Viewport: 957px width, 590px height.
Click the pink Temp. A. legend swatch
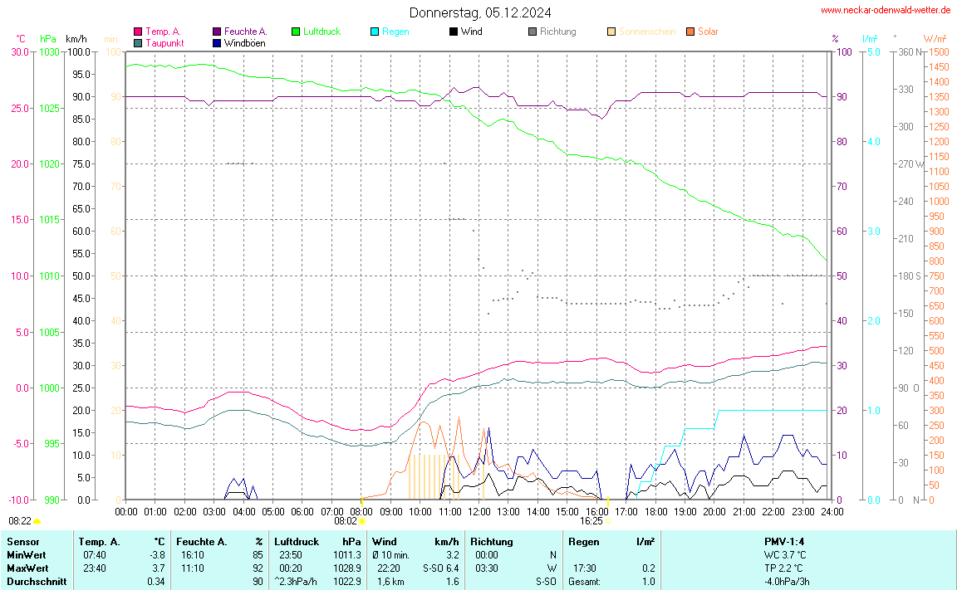point(138,32)
